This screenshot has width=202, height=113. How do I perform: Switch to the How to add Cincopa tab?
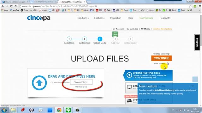click(15, 2)
